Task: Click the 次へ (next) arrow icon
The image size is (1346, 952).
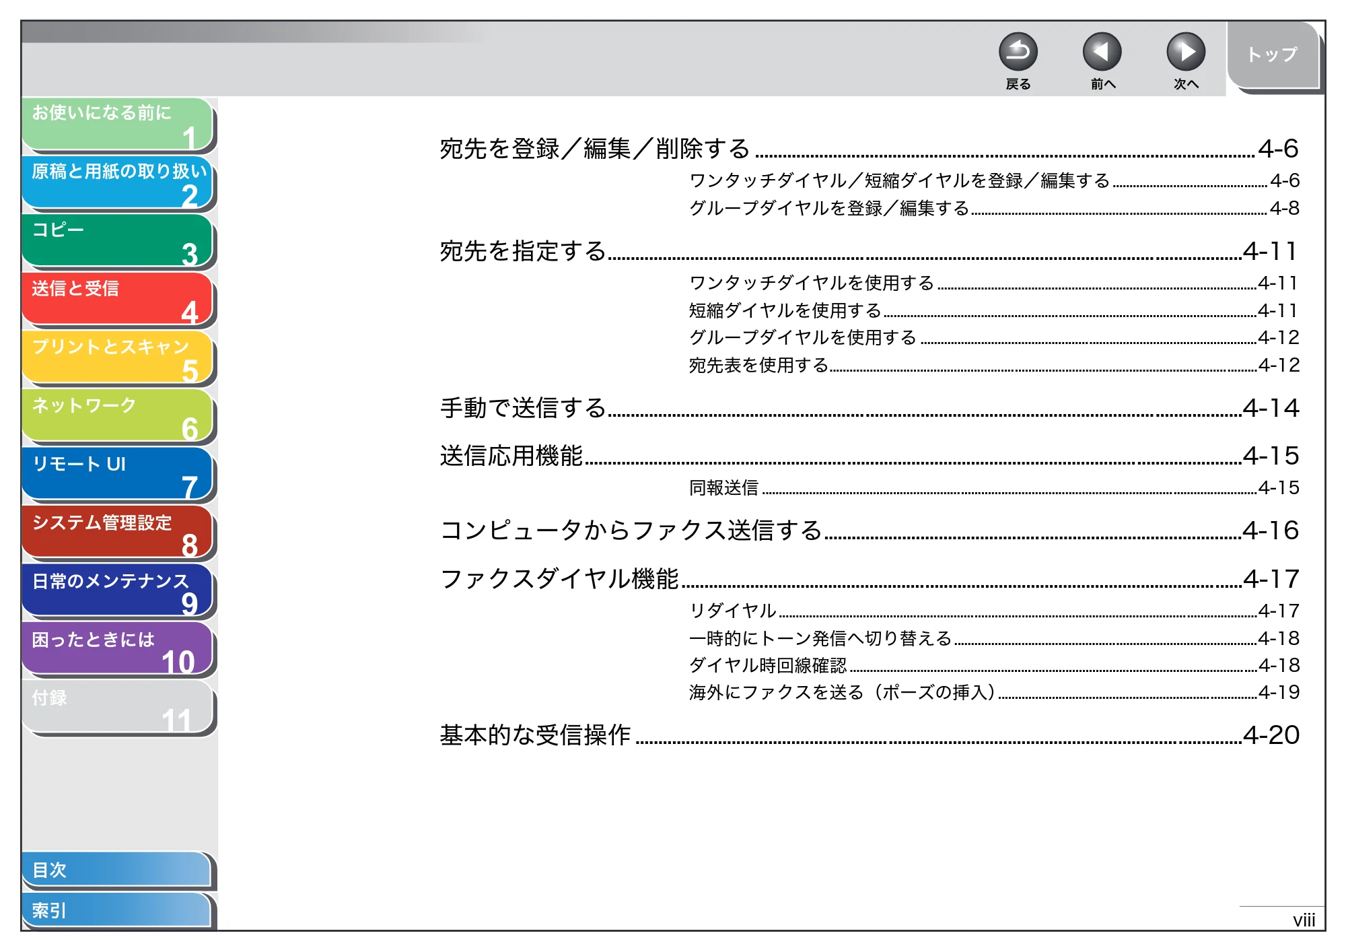Action: click(x=1185, y=52)
